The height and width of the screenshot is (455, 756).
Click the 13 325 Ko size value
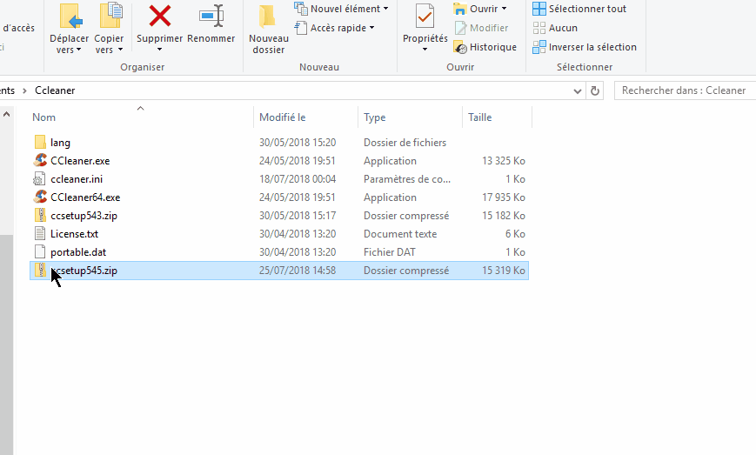pyautogui.click(x=504, y=161)
